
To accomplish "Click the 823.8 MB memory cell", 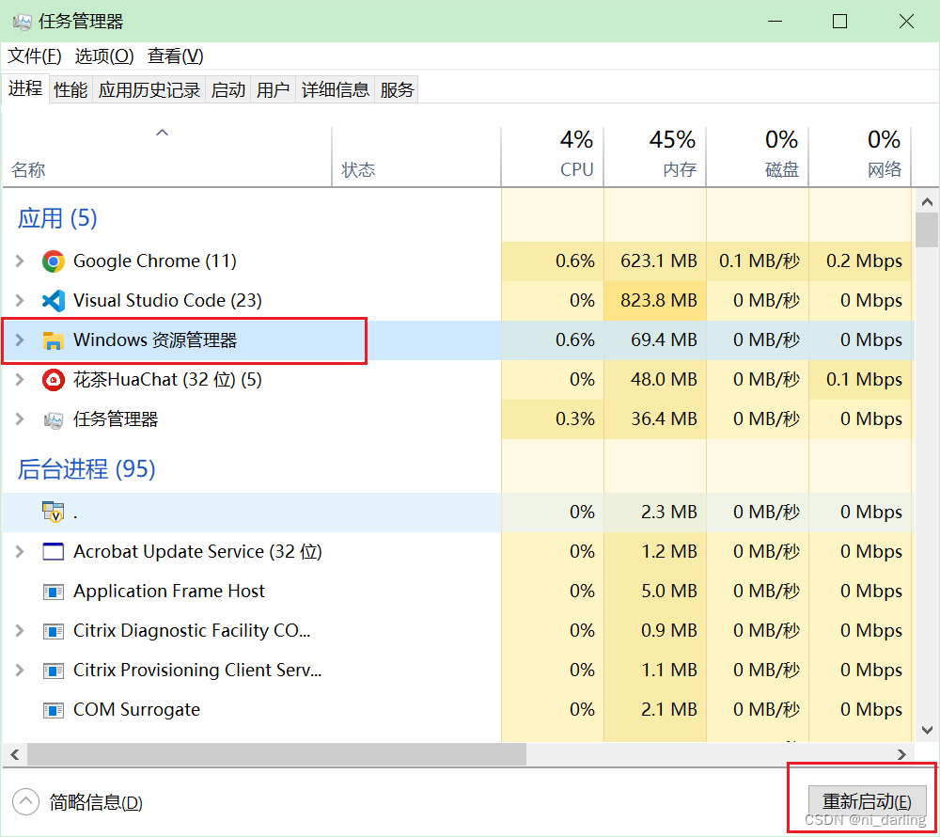I will (x=654, y=300).
